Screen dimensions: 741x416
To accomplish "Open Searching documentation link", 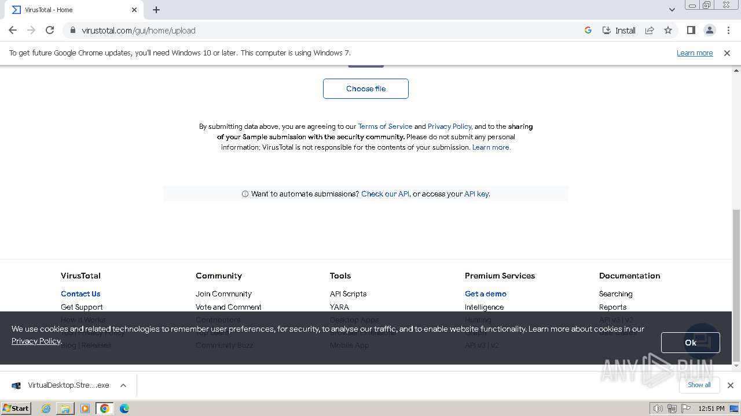I will point(615,294).
